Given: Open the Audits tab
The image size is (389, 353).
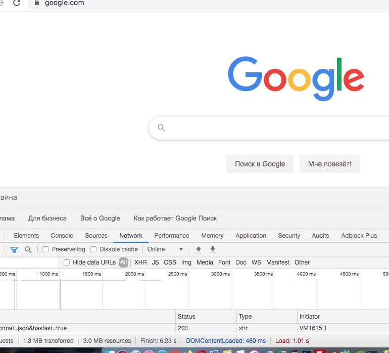Looking at the screenshot, I should click(x=320, y=236).
